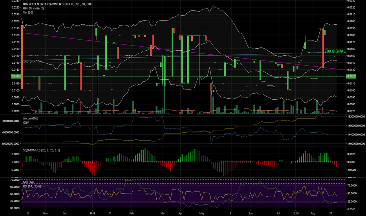
Task: Click the 0.0220 value on left price scale
Action: click(16, 7)
